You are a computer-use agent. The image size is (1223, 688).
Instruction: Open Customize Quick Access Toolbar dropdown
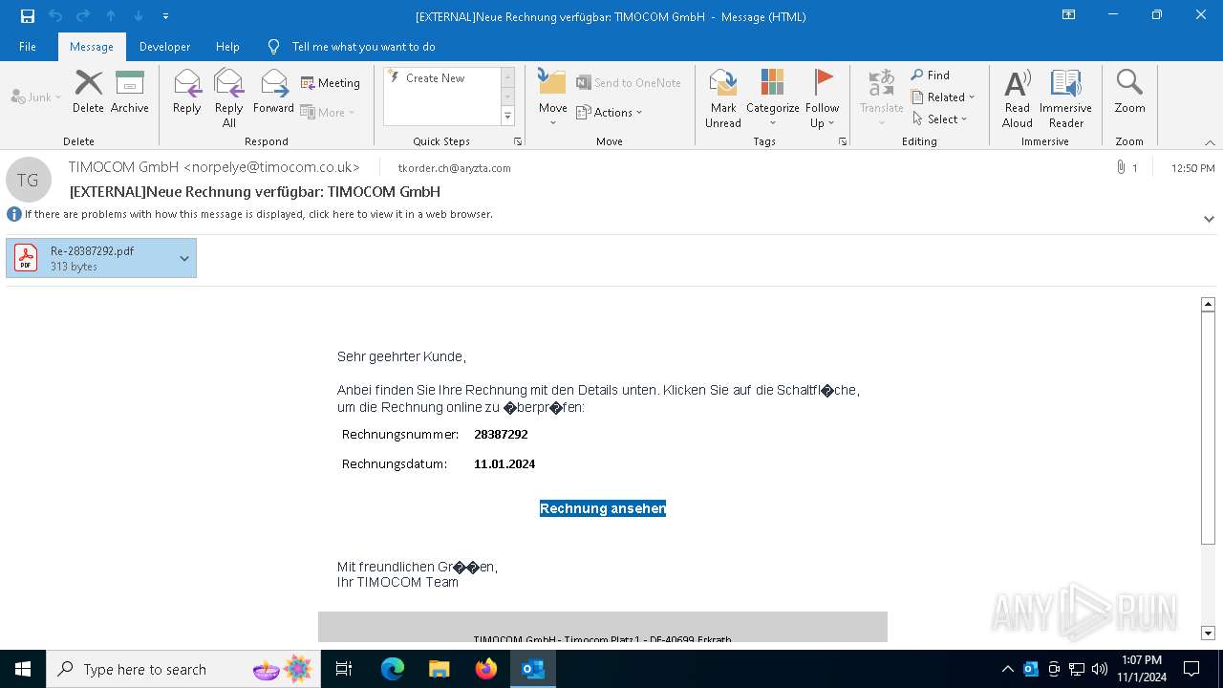point(165,16)
